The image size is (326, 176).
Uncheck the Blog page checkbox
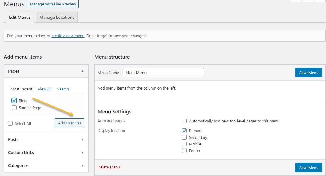(15, 100)
